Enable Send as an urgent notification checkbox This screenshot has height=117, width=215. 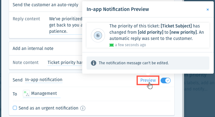pos(15,108)
